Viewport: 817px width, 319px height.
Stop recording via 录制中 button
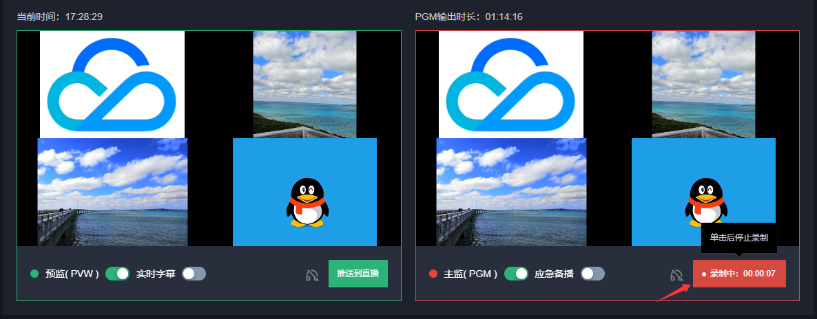point(739,274)
